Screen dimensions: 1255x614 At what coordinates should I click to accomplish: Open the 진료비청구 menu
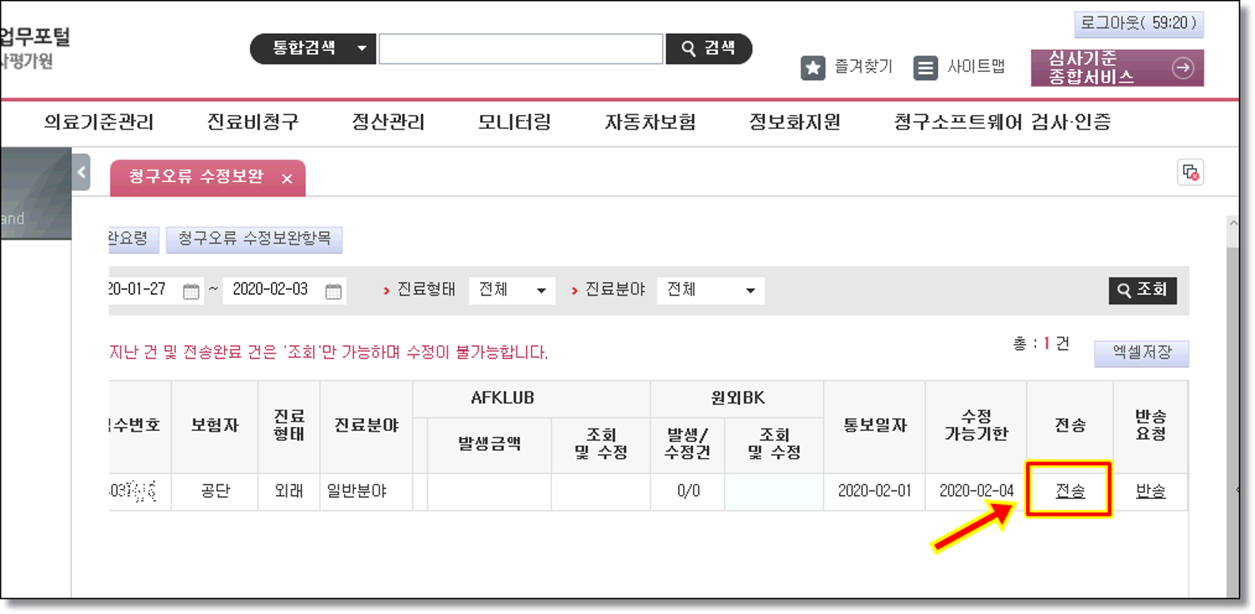[x=253, y=122]
